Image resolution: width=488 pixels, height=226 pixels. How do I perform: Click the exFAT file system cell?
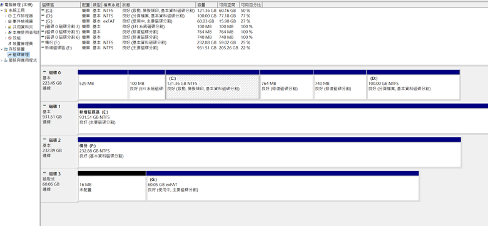[x=109, y=21]
